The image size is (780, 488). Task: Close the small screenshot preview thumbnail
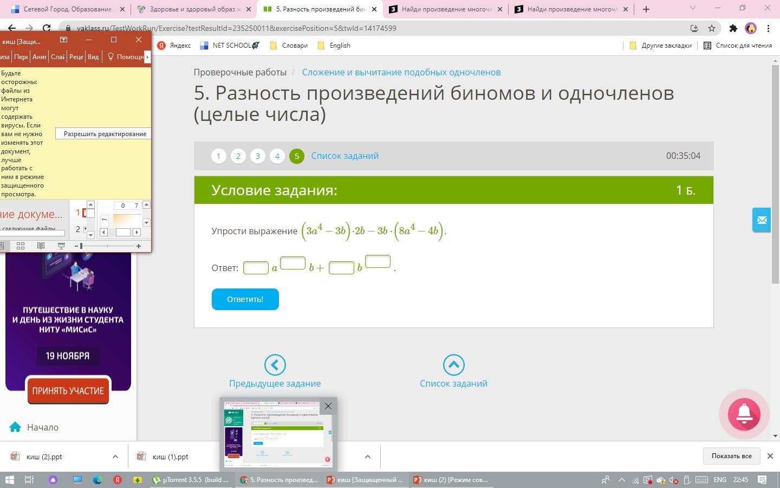coord(328,406)
